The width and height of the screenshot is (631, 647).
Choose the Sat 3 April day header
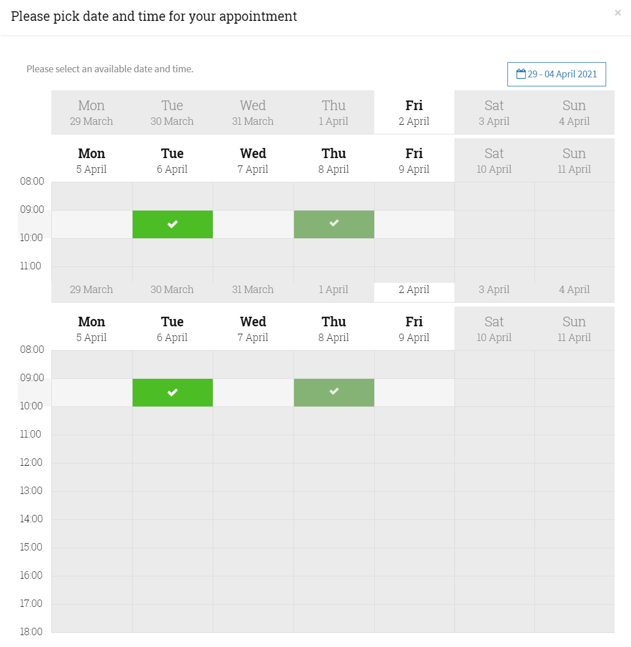[494, 112]
